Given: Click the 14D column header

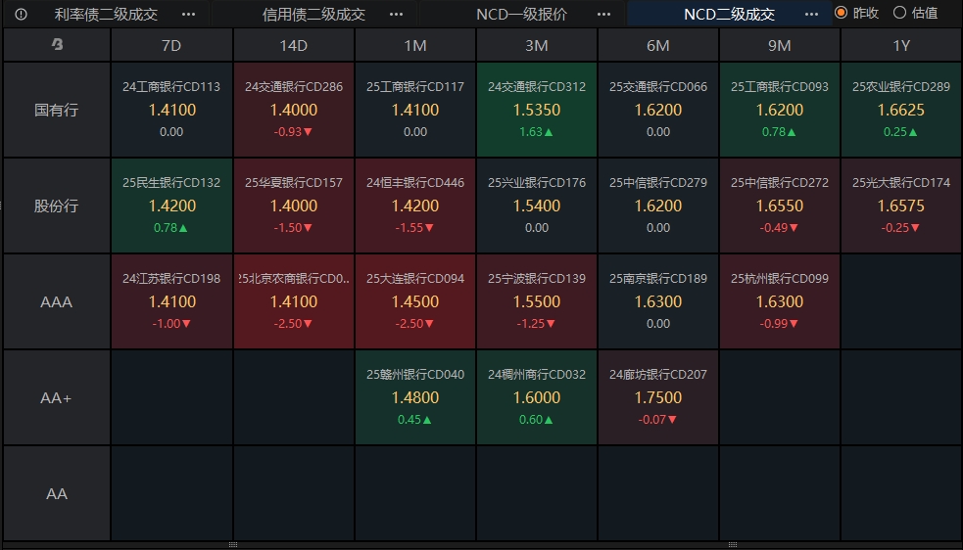Looking at the screenshot, I should [x=294, y=45].
